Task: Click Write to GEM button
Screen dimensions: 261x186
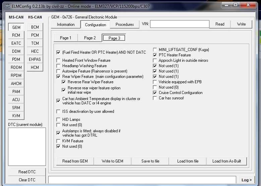Action: tap(112, 161)
